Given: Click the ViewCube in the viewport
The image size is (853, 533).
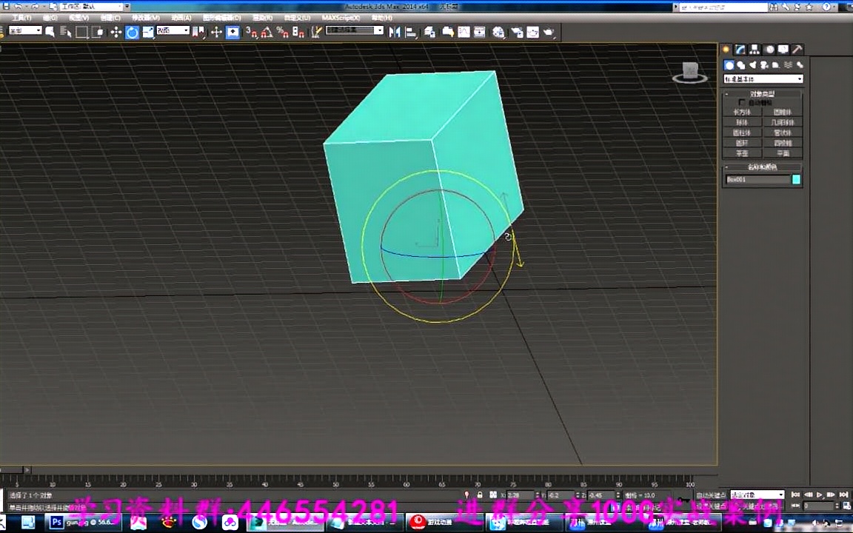Looking at the screenshot, I should pyautogui.click(x=690, y=73).
